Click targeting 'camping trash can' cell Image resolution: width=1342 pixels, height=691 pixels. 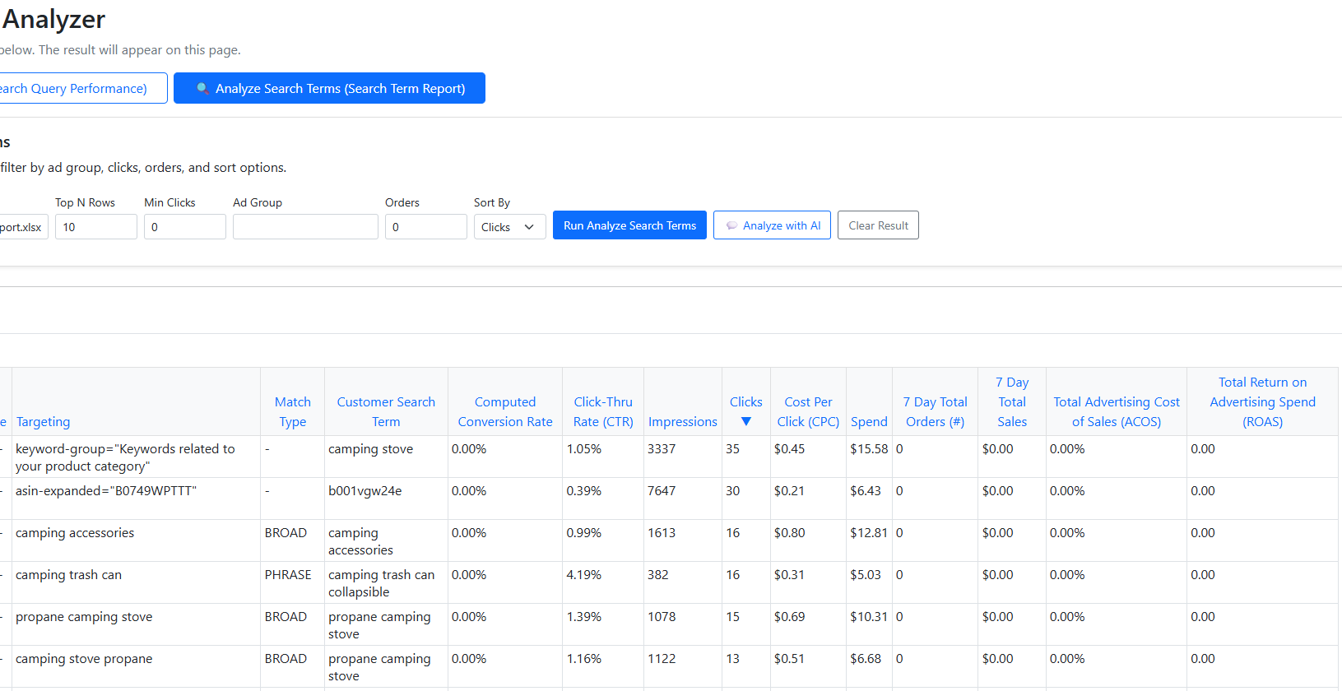point(136,582)
